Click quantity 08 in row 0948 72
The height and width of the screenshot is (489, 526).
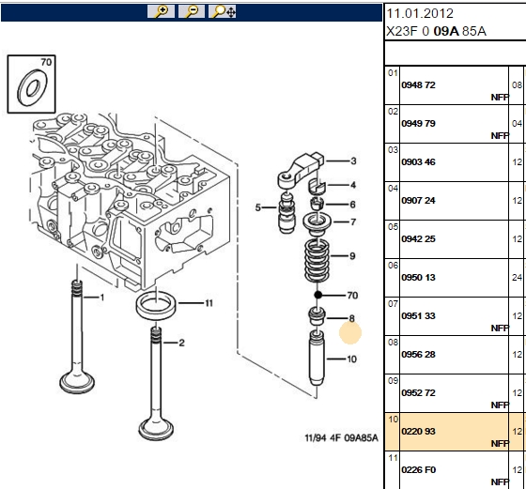coord(517,85)
